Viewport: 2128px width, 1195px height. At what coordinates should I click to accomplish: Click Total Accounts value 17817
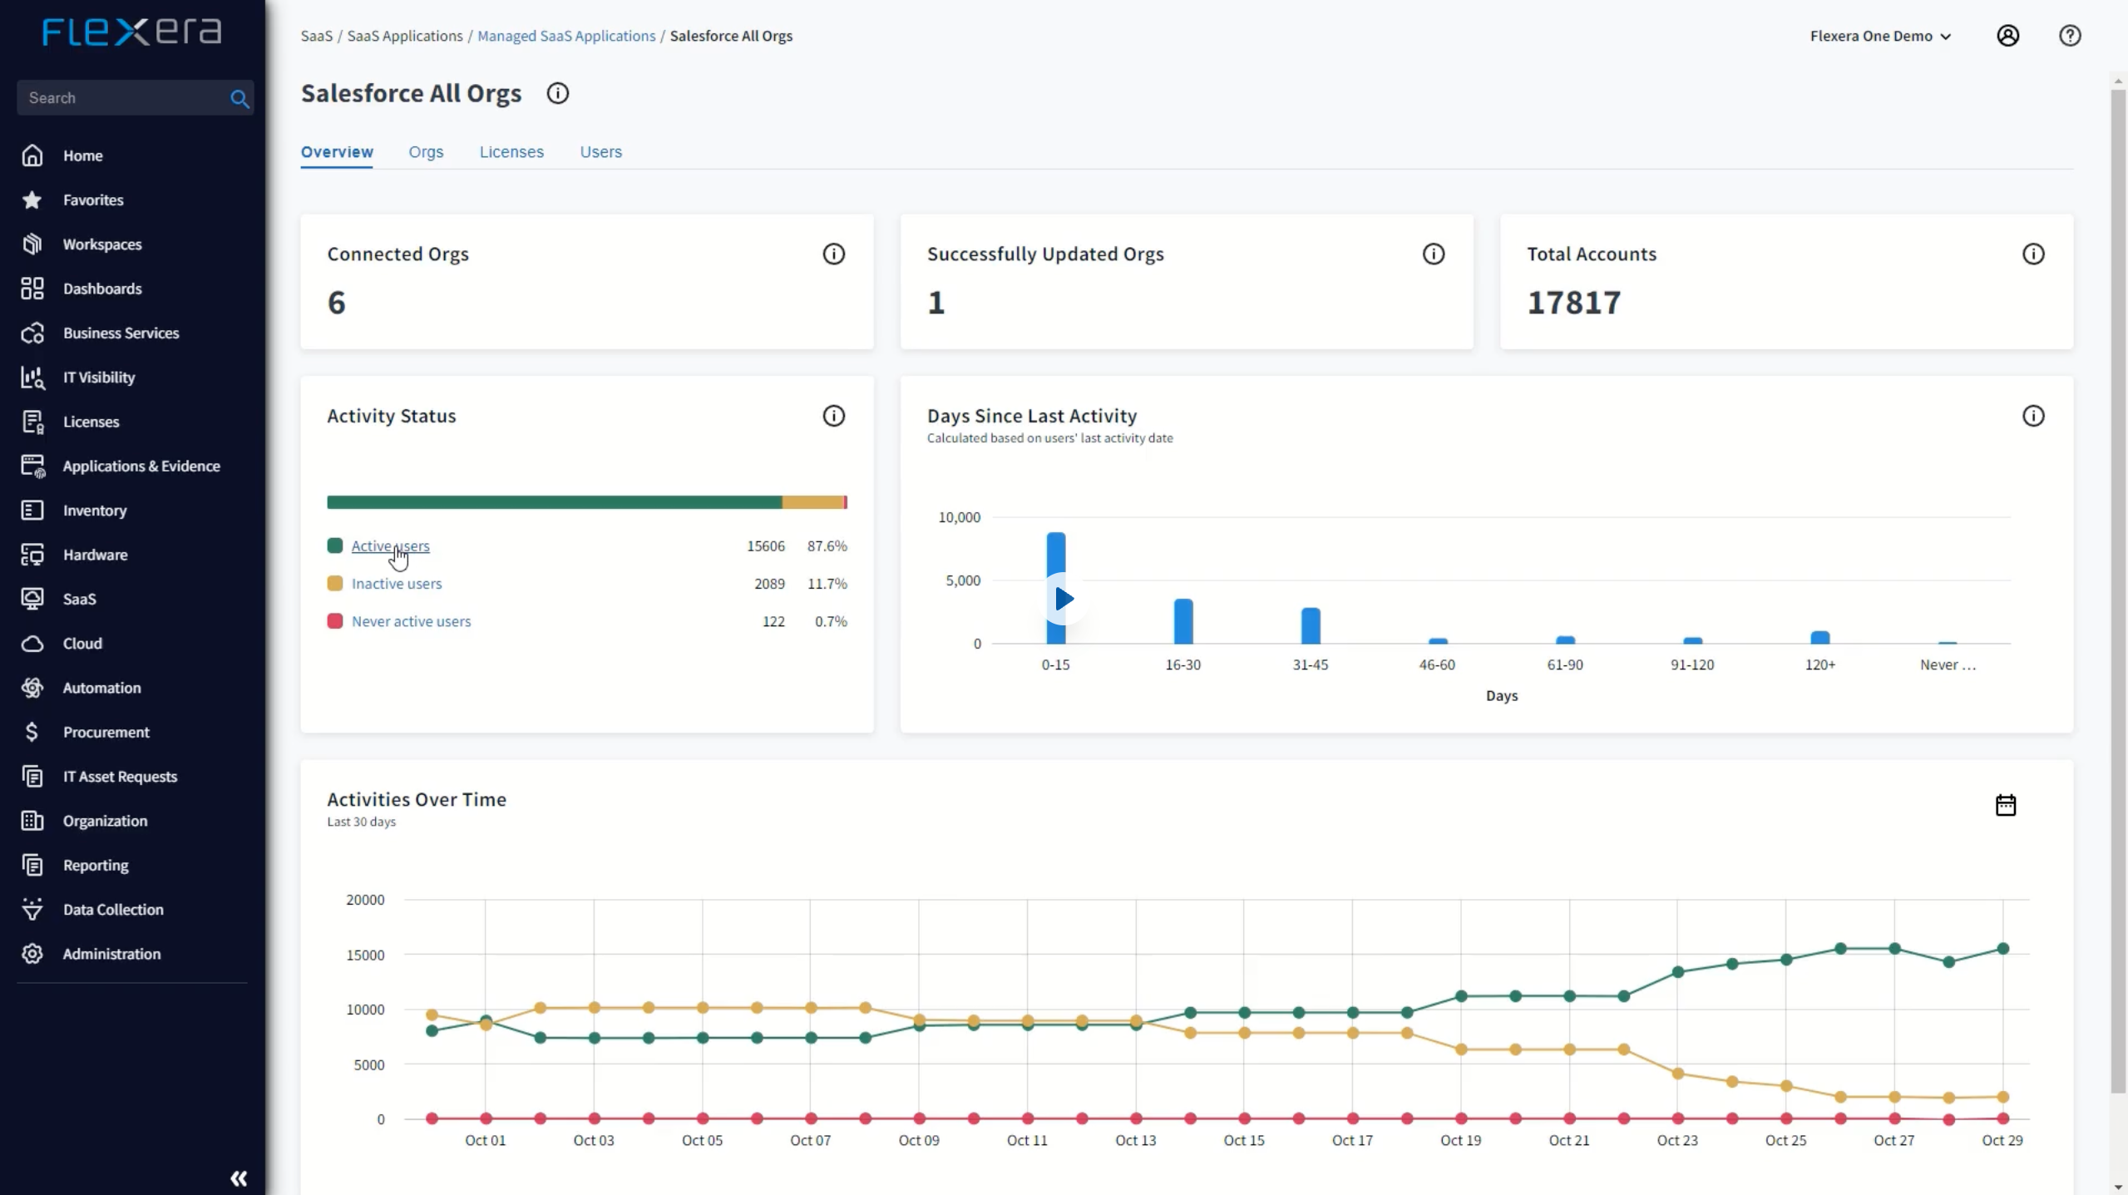(1573, 303)
